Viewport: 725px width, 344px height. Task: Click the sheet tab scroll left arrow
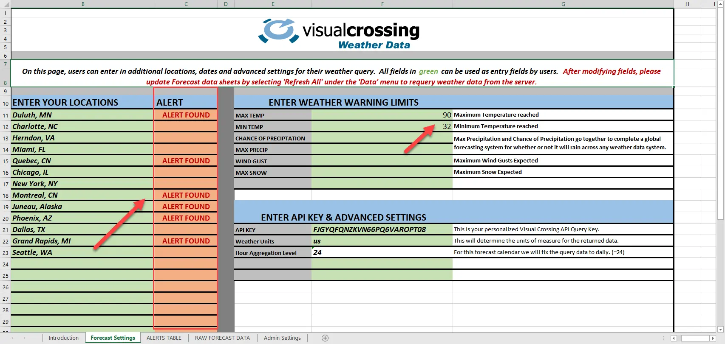click(12, 338)
